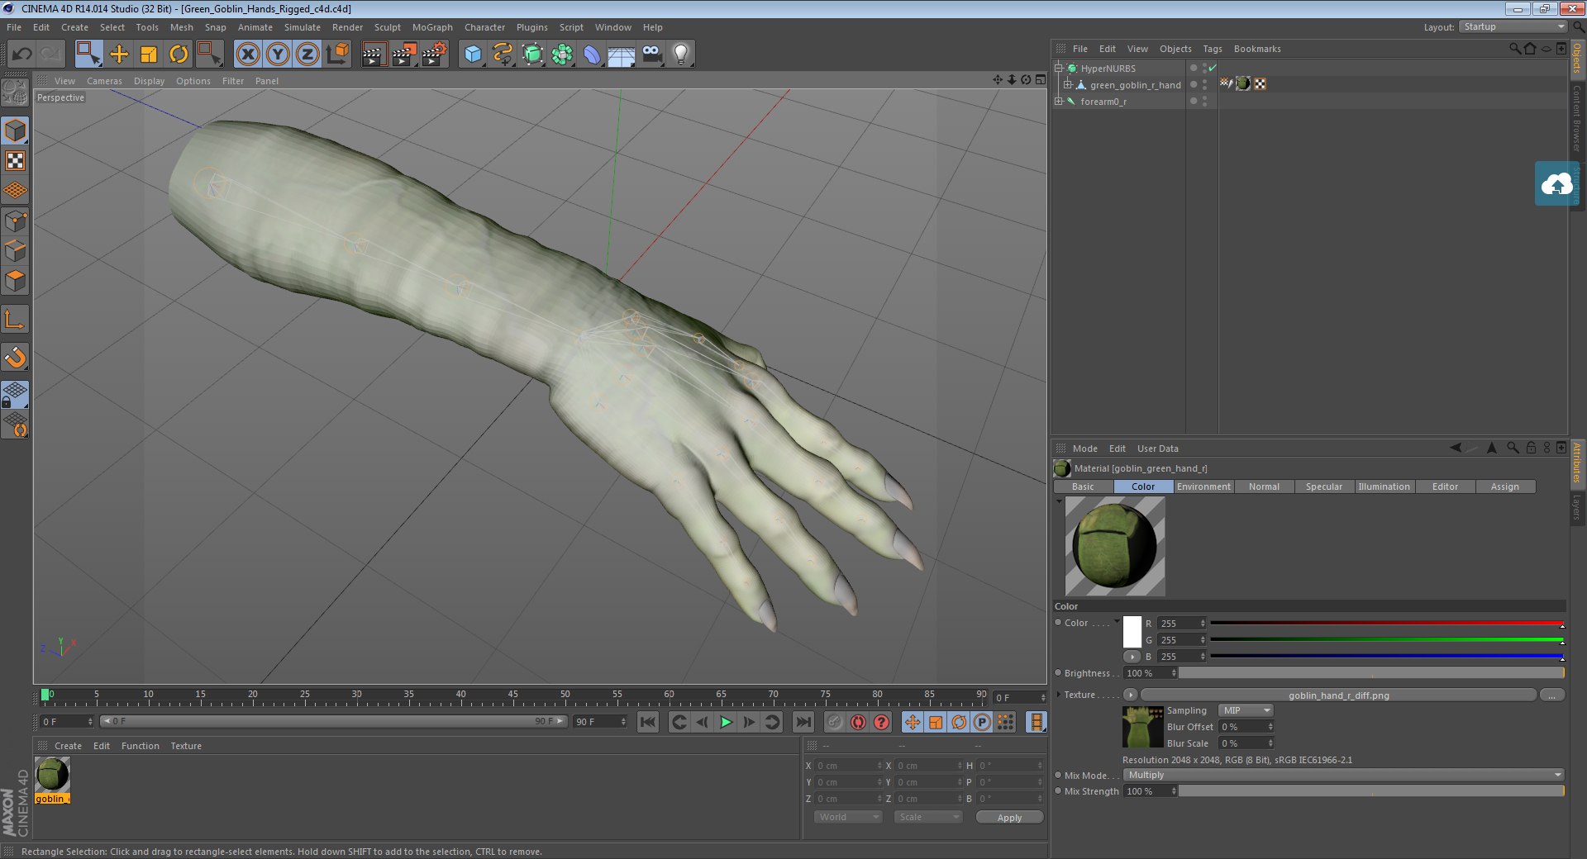
Task: Click the white Color swatch
Action: [x=1132, y=632]
